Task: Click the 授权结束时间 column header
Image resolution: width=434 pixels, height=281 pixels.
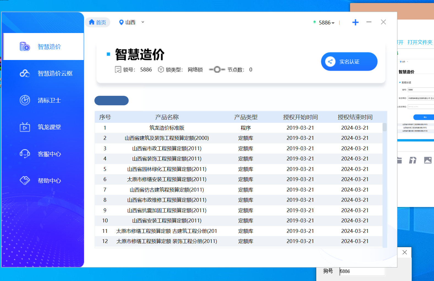Action: 355,117
